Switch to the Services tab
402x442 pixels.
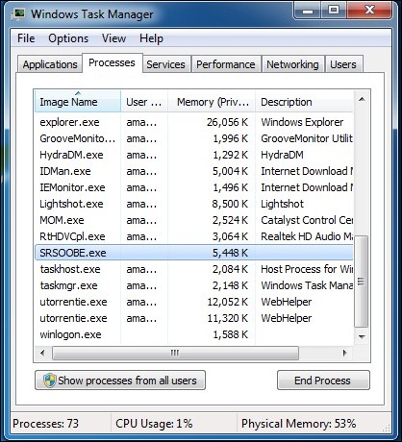click(x=165, y=64)
